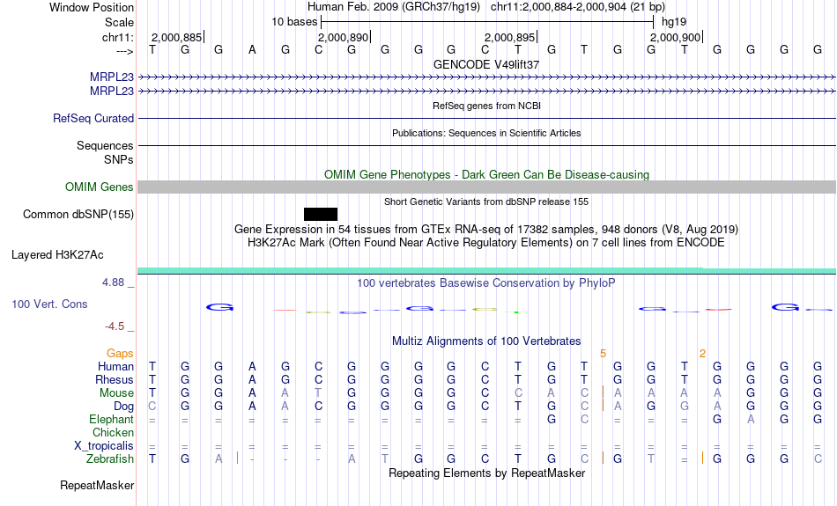Click the X_tropicalis alignment row label
This screenshot has width=837, height=506.
click(104, 446)
